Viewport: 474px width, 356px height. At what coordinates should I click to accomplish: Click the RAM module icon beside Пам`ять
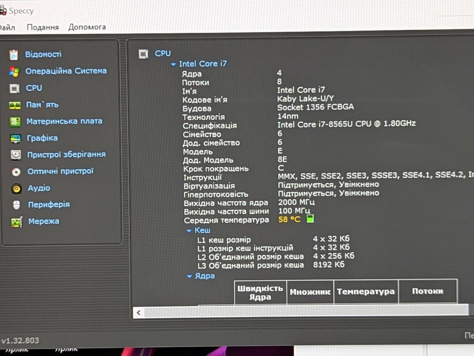click(x=15, y=106)
